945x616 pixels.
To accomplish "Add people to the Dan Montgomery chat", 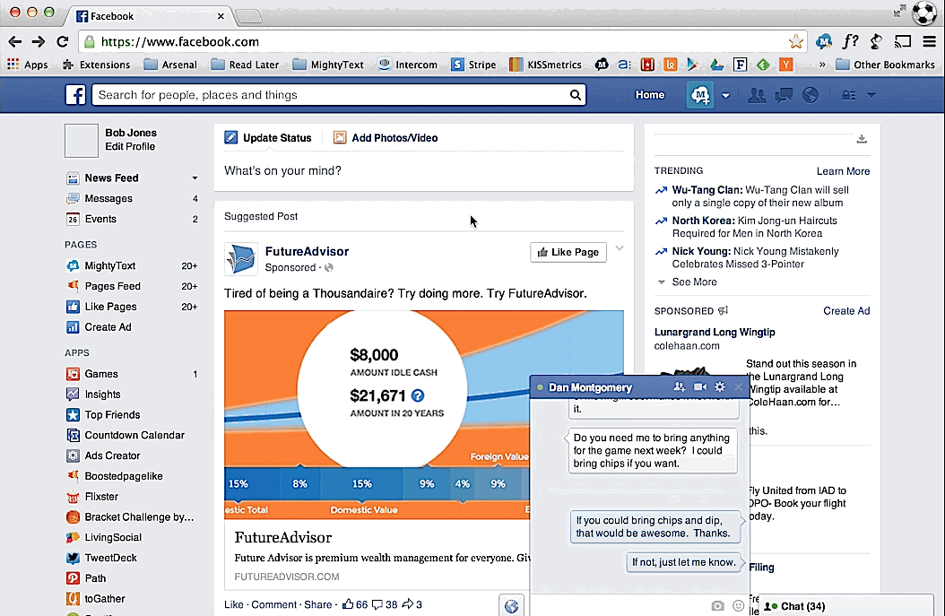I will [679, 386].
